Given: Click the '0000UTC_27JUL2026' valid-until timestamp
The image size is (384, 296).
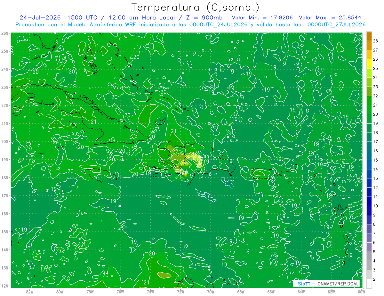Looking at the screenshot, I should pos(336,25).
